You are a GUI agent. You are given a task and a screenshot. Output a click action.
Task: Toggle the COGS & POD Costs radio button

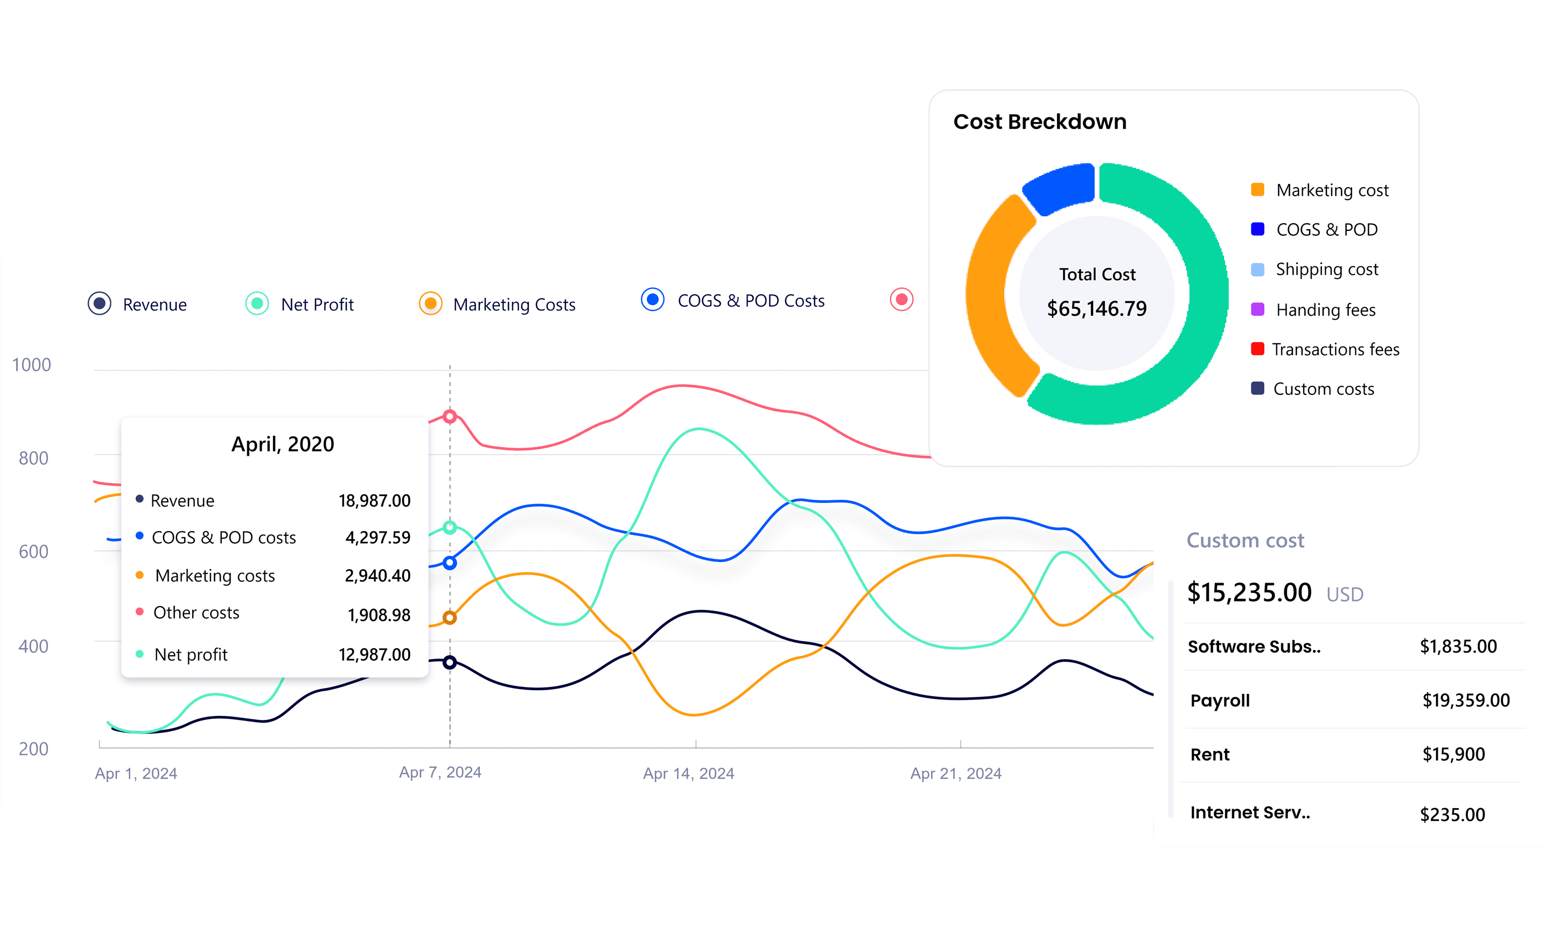652,299
